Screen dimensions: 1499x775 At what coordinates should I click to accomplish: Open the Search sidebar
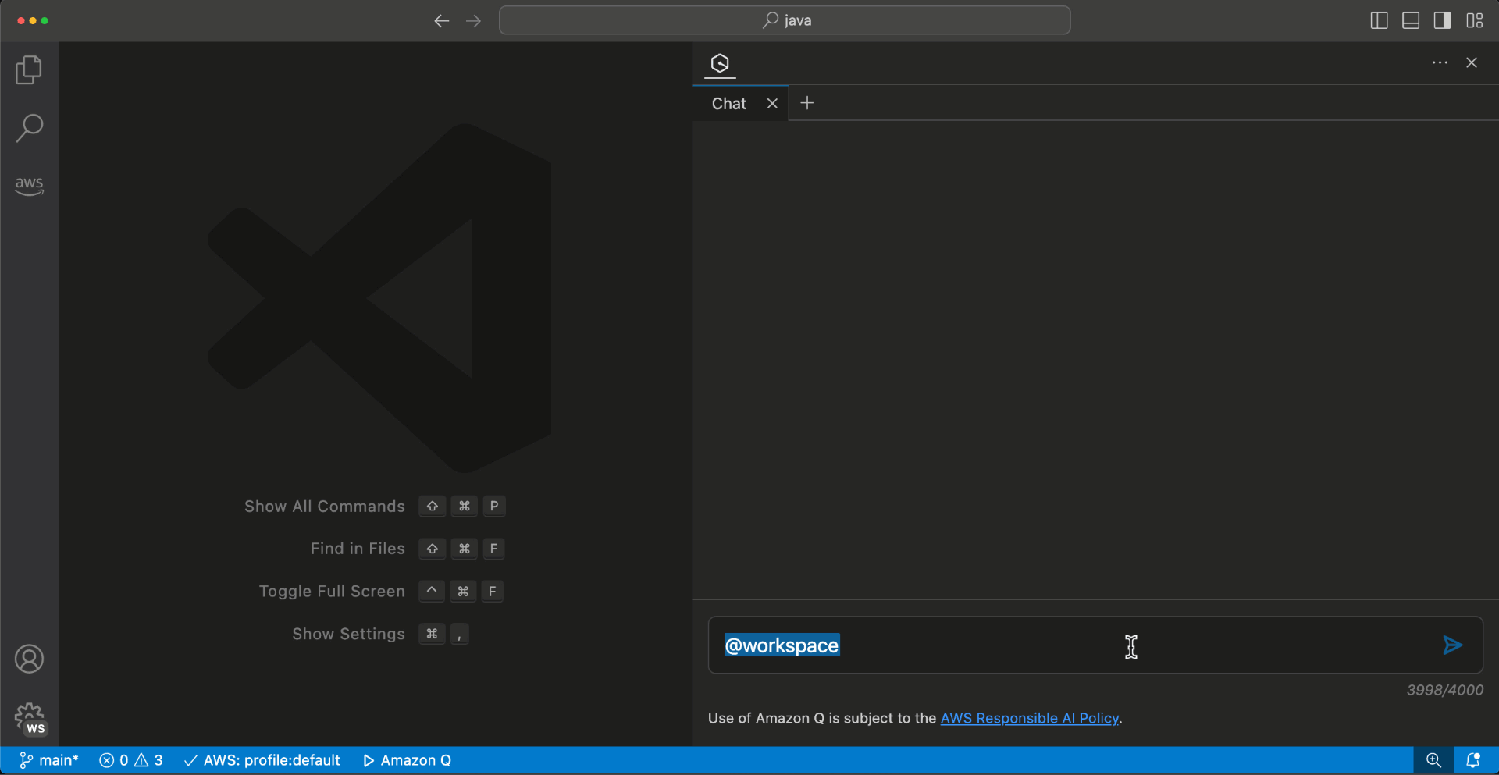[29, 127]
